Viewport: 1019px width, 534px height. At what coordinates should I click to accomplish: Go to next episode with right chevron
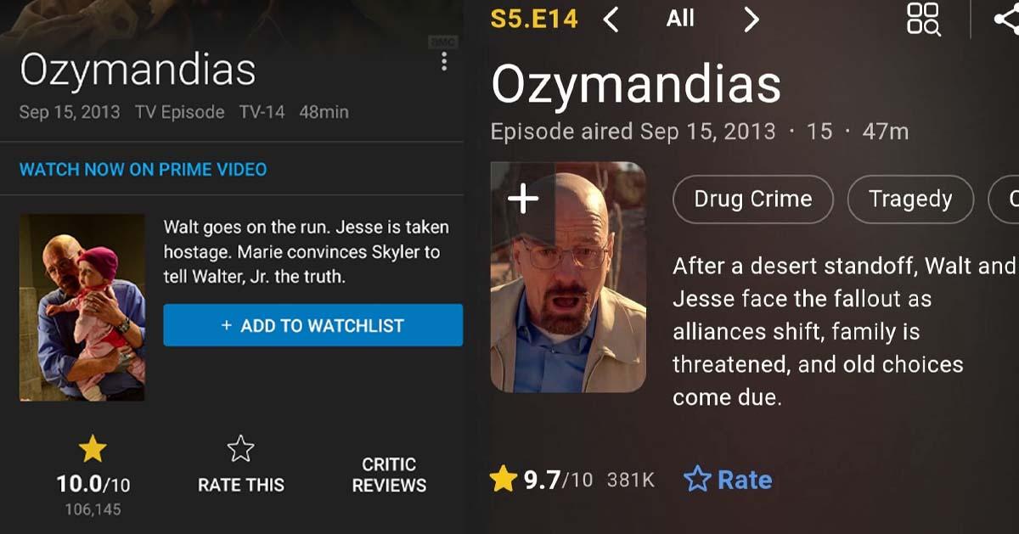point(751,19)
